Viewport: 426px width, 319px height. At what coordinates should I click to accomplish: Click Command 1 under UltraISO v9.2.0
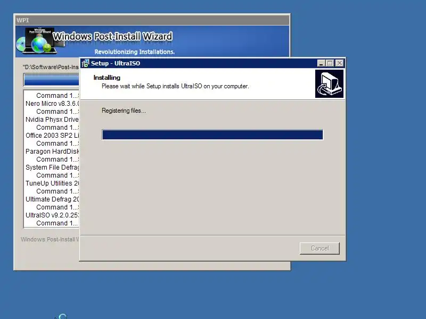(x=57, y=223)
